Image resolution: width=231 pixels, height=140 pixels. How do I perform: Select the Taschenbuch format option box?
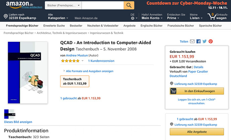point(75,81)
